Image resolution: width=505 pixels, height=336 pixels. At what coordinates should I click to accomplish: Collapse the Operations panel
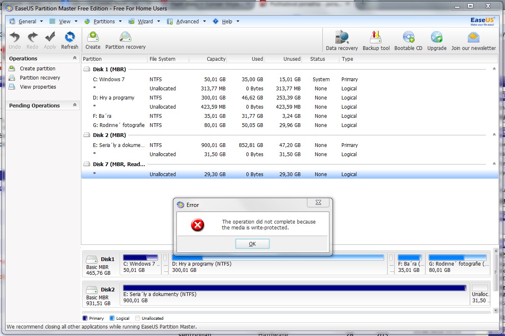[75, 58]
